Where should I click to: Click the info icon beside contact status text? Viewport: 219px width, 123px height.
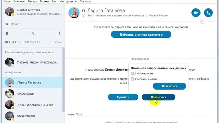pos(83,15)
